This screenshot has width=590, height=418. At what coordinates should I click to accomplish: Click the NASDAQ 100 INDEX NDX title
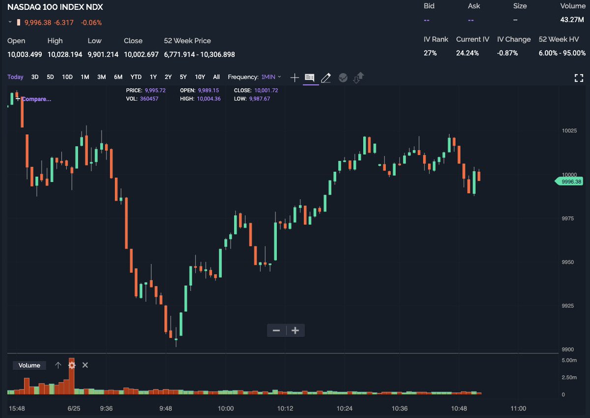55,7
